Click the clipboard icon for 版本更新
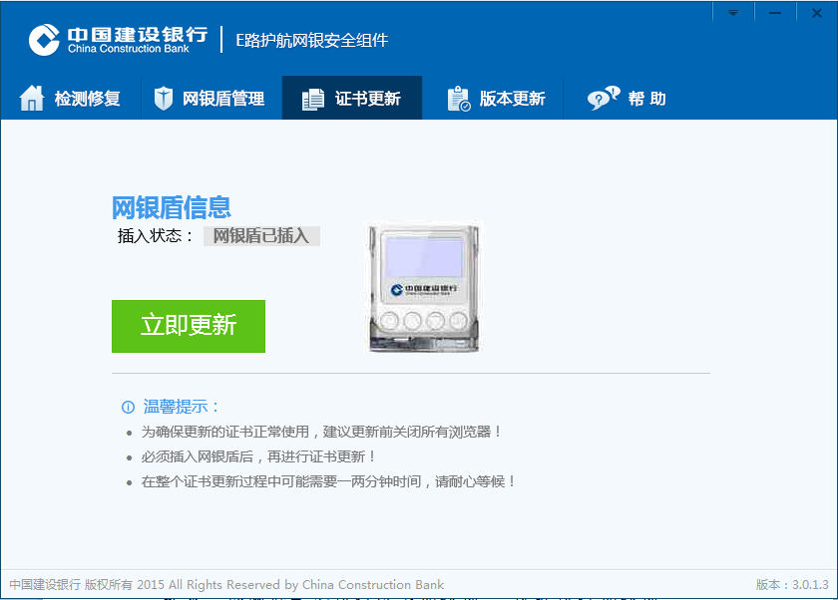838x600 pixels. [459, 99]
